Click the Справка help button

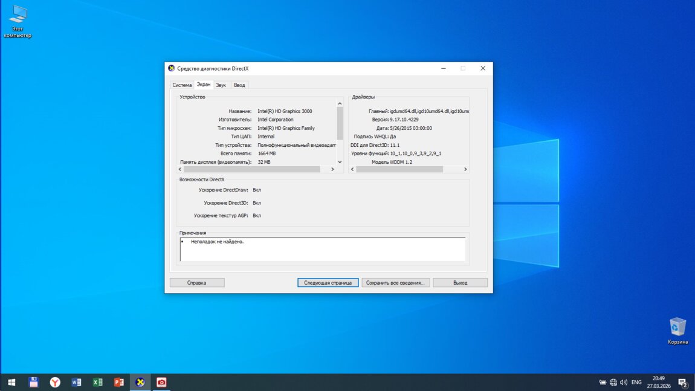tap(197, 282)
